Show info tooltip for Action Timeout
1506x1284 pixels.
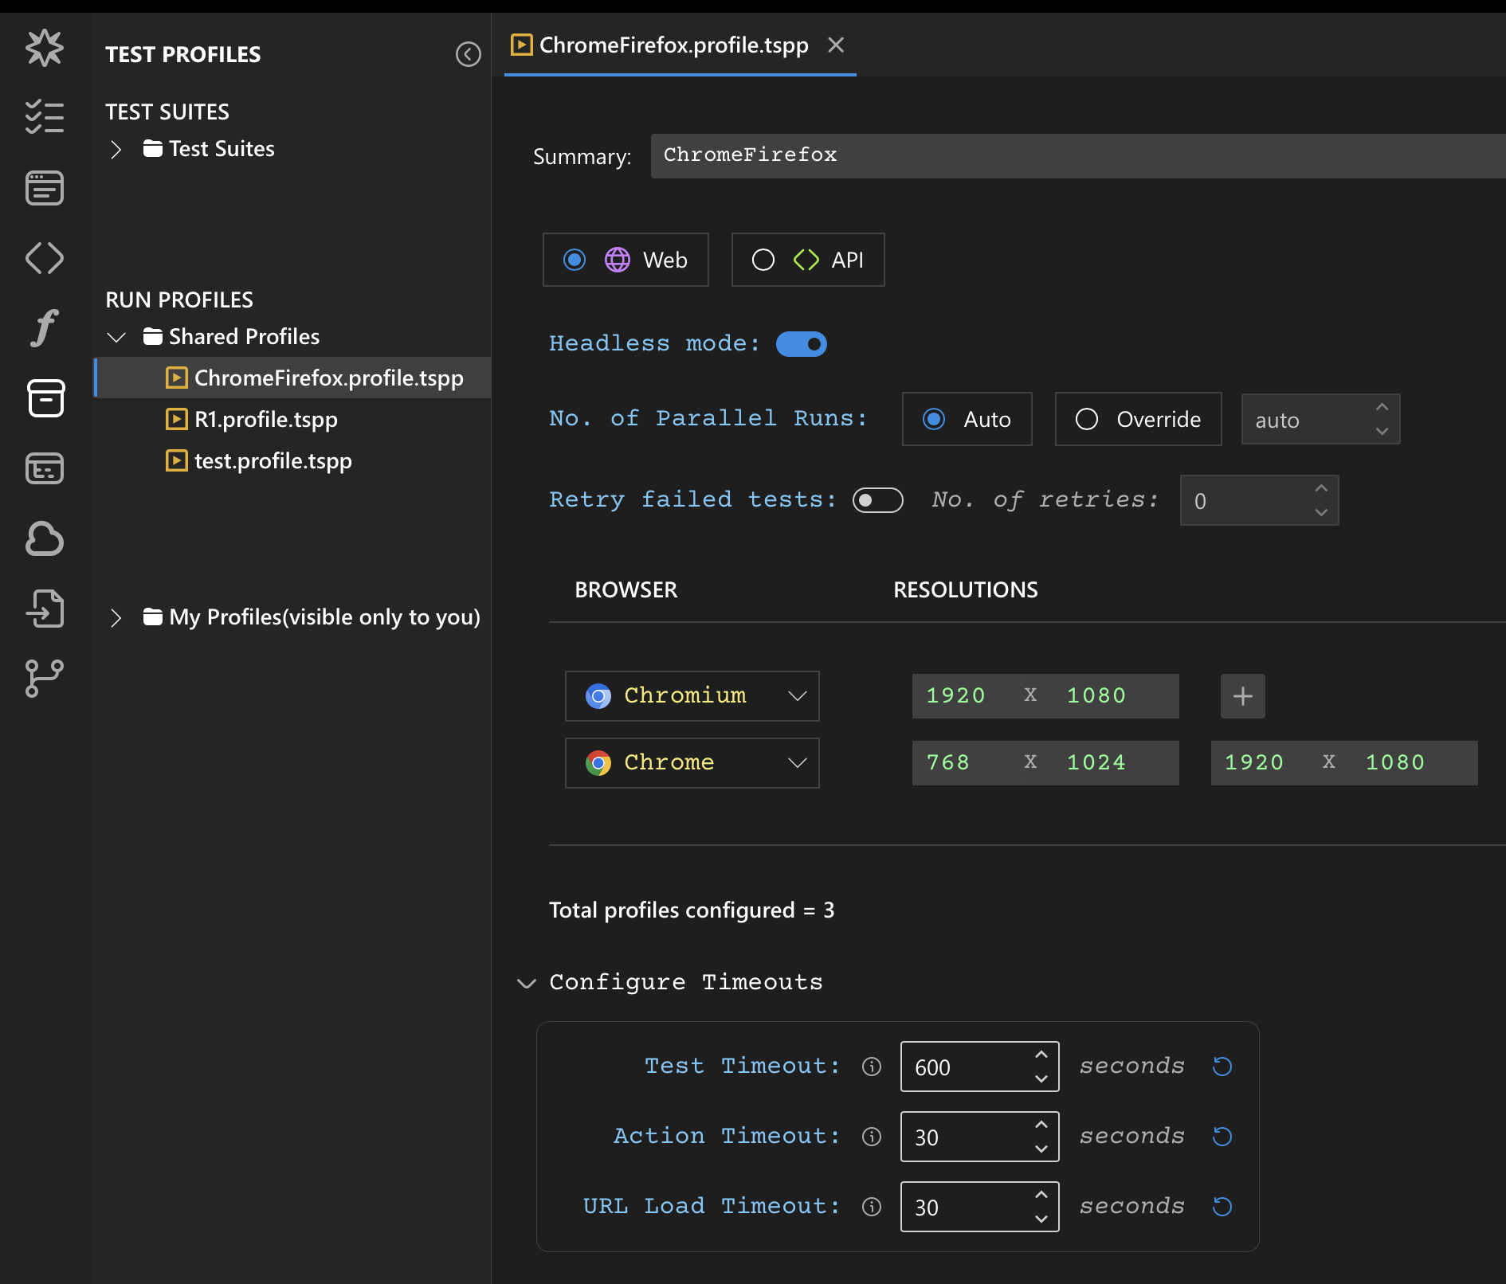872,1137
